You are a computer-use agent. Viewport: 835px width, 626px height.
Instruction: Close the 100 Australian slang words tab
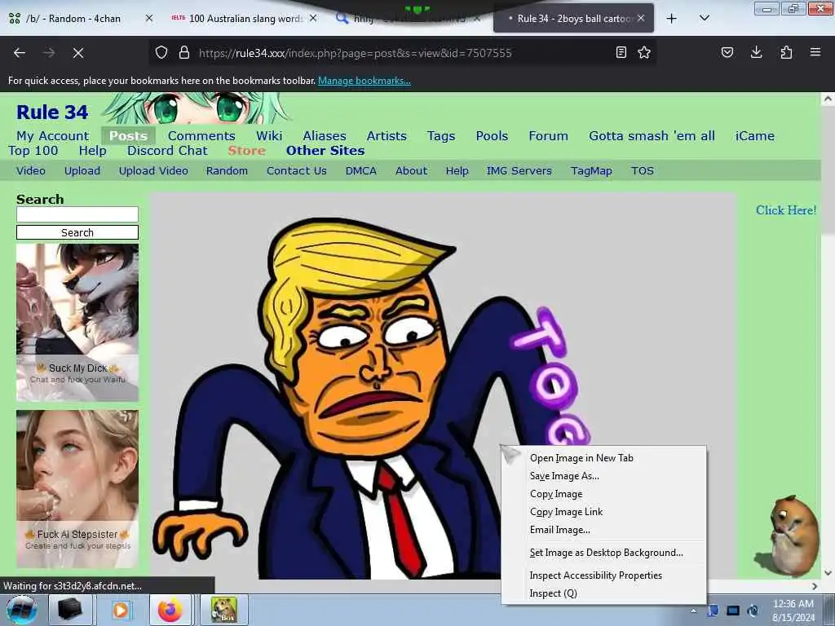coord(313,18)
